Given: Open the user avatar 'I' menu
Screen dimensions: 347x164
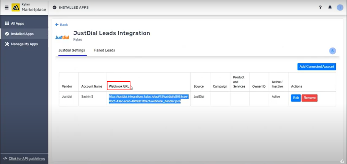Looking at the screenshot, I should point(340,7).
